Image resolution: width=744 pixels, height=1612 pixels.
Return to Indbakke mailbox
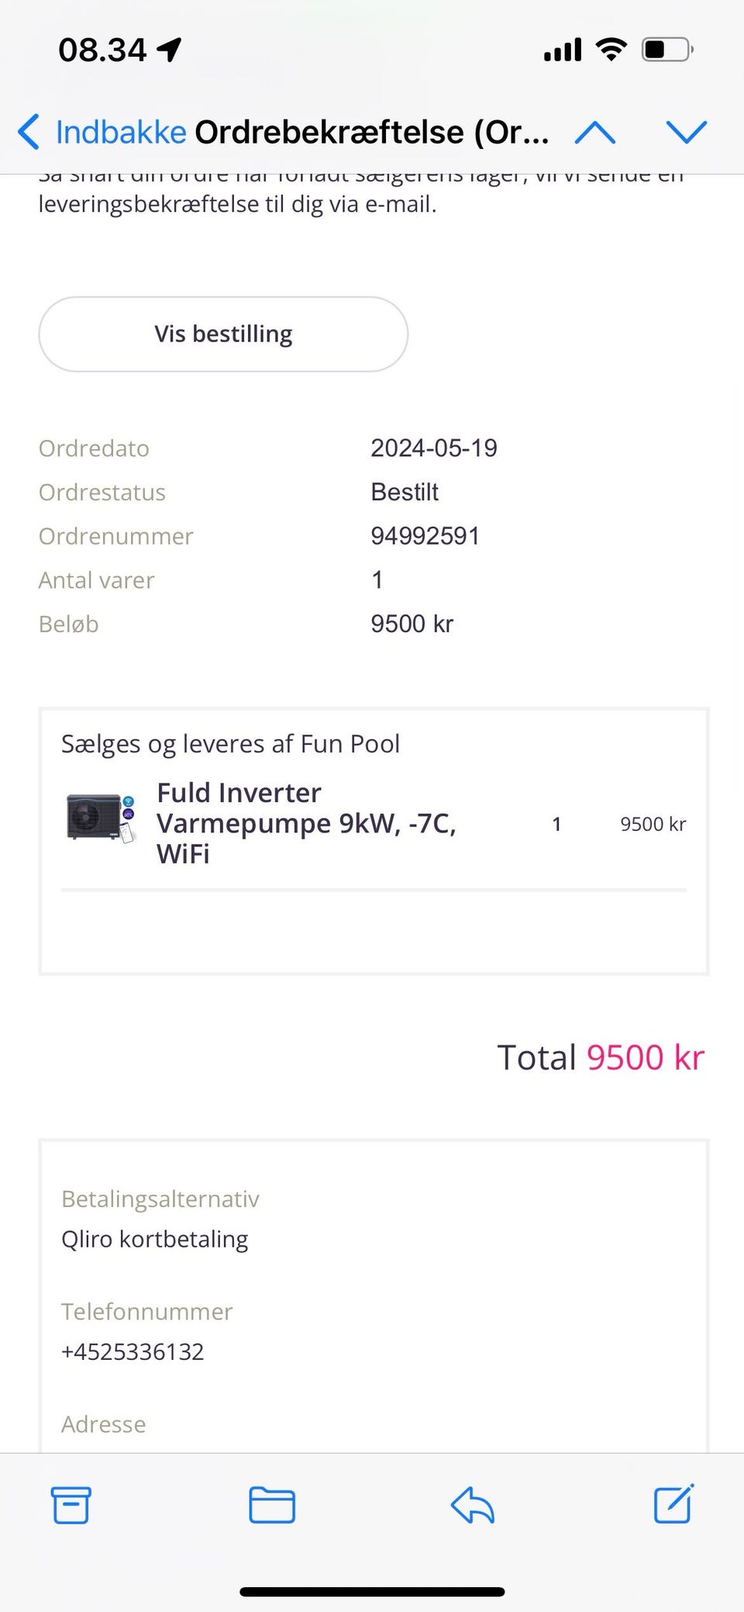pyautogui.click(x=120, y=133)
